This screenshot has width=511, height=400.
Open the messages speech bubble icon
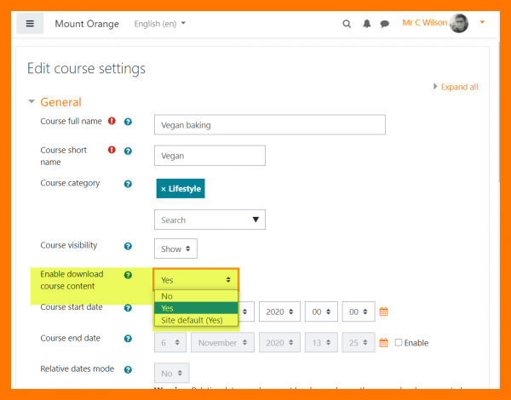click(385, 24)
